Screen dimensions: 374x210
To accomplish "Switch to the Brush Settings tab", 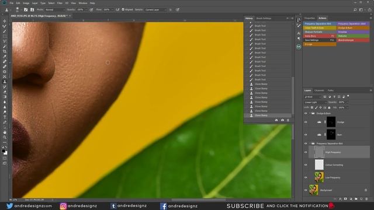I will pyautogui.click(x=264, y=18).
